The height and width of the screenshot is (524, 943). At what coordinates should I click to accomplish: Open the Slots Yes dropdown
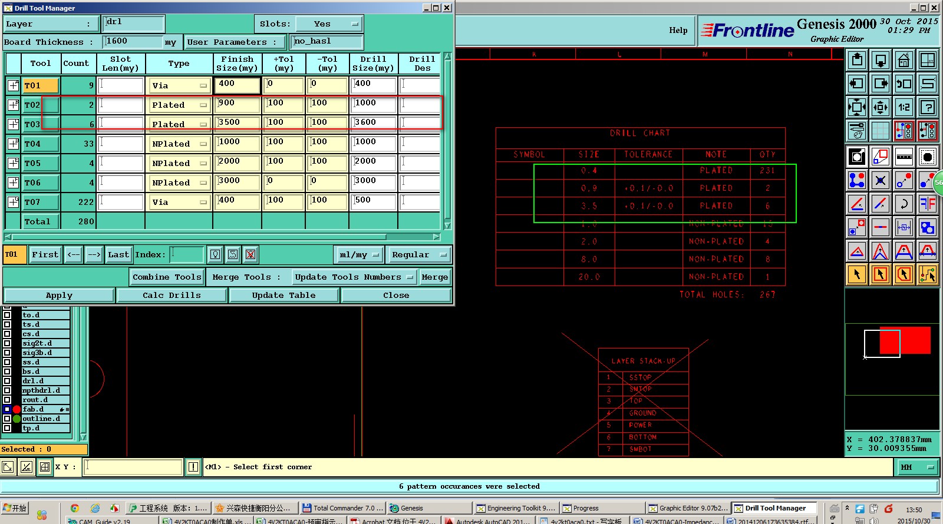pos(329,24)
